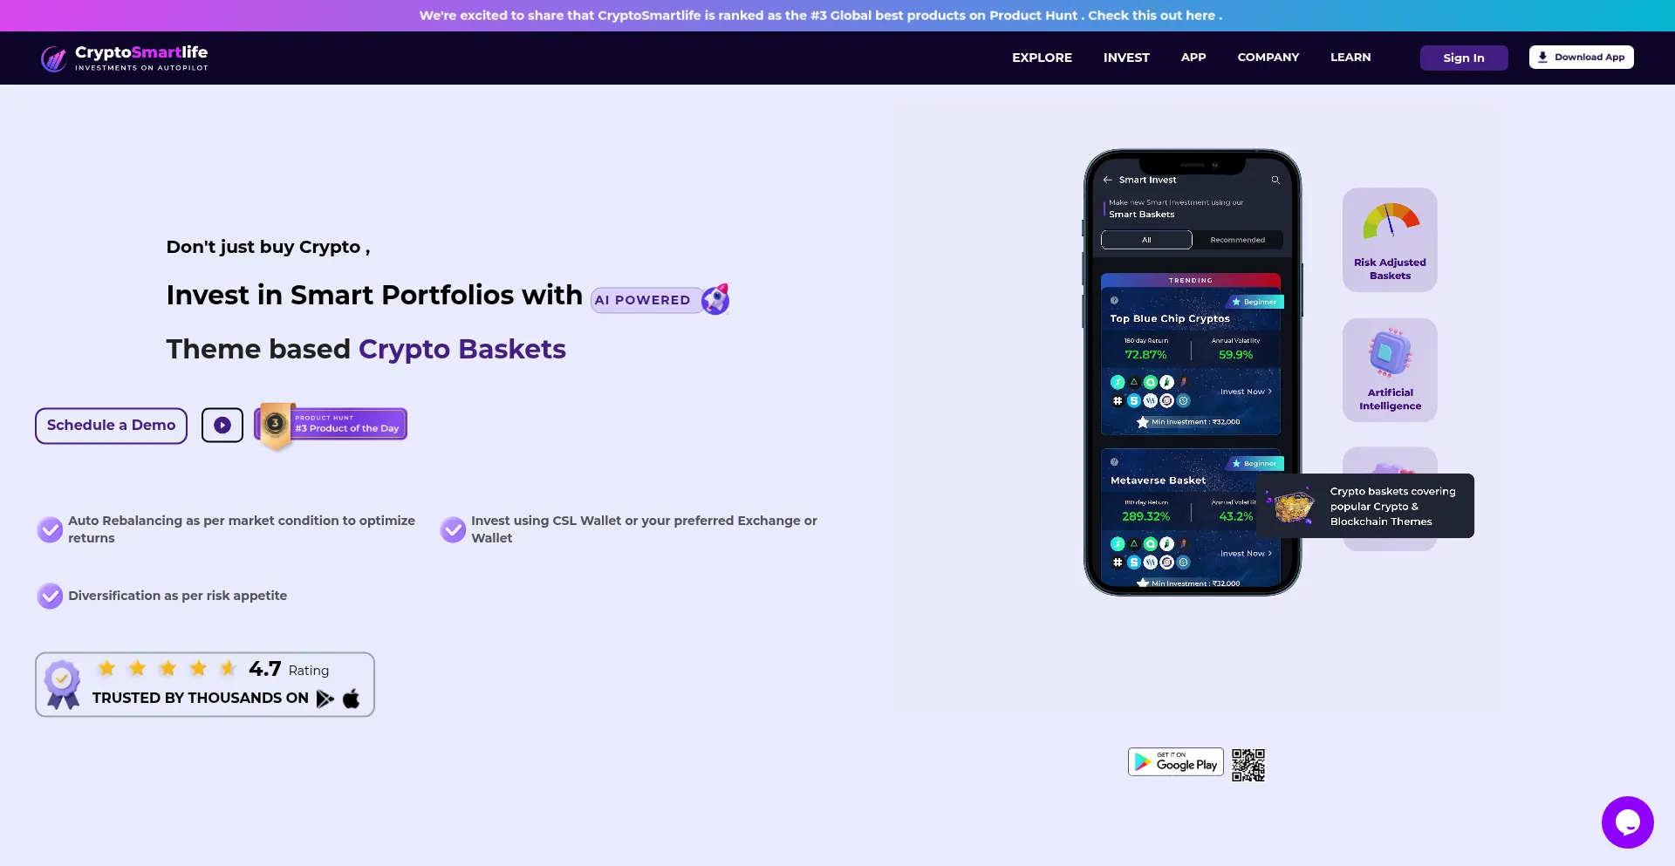The image size is (1675, 866).
Task: Select the Recommended tab in phone mockup
Action: point(1237,240)
